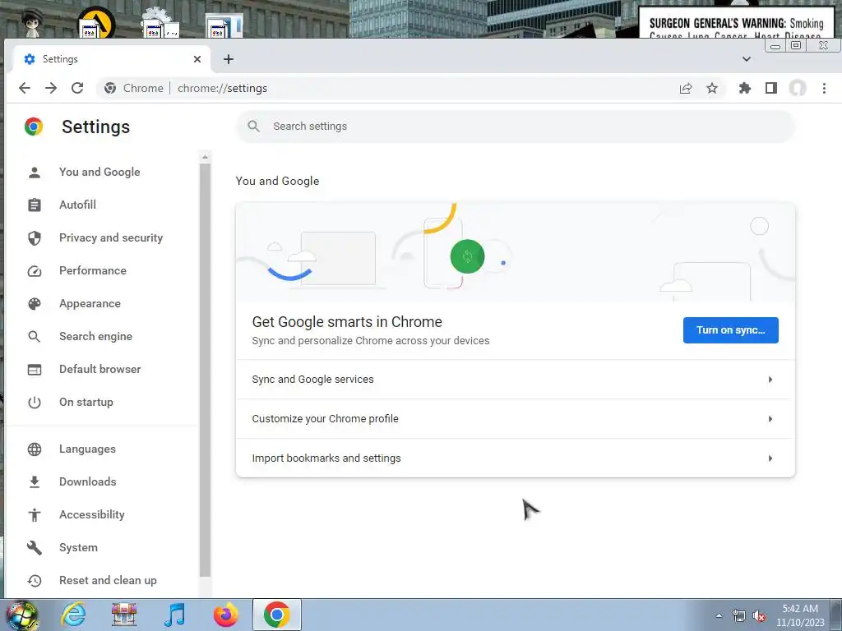This screenshot has width=842, height=631.
Task: Open the tab search chevron
Action: (747, 59)
